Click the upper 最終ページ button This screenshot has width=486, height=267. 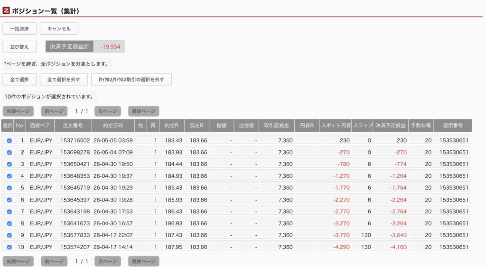[x=143, y=111]
